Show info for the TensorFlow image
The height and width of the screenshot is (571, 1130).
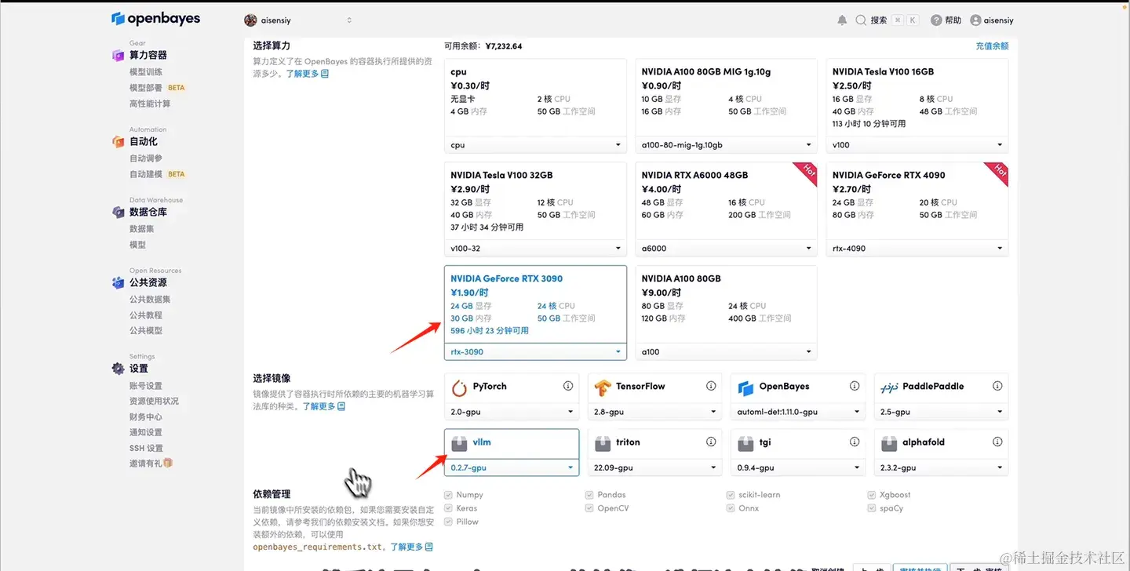[711, 386]
